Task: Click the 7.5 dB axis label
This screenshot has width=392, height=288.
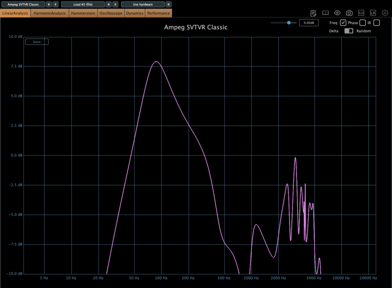Action: click(17, 66)
